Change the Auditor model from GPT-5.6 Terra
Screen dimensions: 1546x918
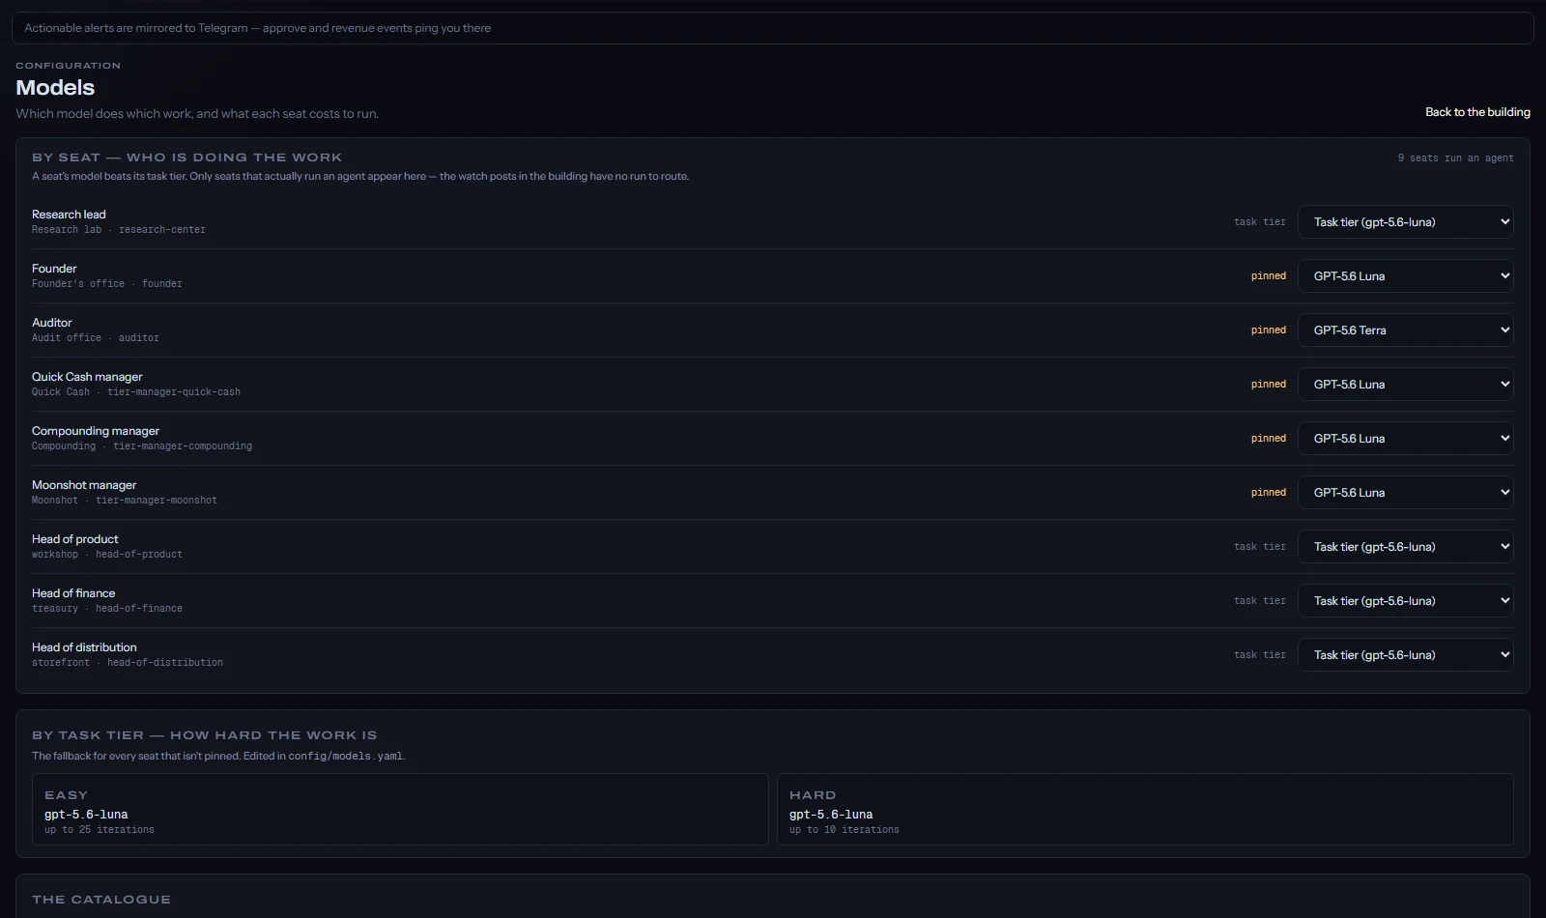(x=1405, y=330)
